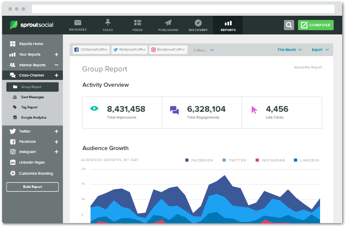Go to Reports Home label
Screen dimensions: 346x227
click(31, 44)
